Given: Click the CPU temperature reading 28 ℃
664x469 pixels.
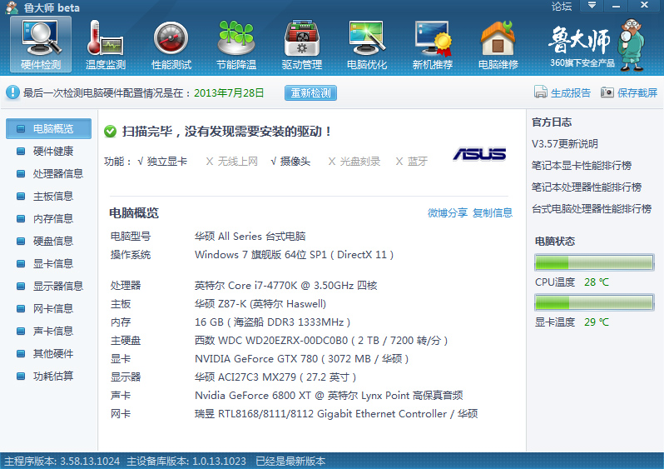Looking at the screenshot, I should tap(597, 282).
